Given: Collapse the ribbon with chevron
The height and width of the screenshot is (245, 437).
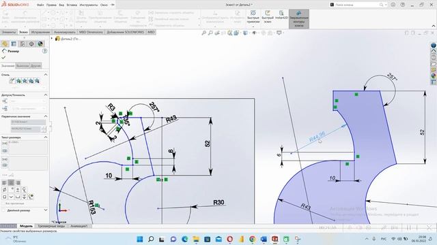Looking at the screenshot, I should coord(434,26).
